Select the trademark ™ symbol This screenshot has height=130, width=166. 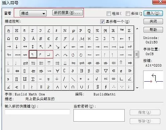(122, 30)
